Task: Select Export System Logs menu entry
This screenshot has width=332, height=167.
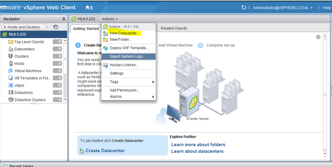Action: pos(129,57)
